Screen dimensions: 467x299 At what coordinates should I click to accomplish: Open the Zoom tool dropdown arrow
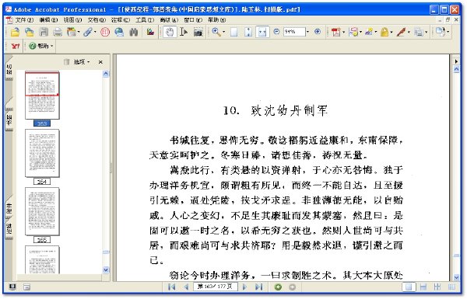[223, 32]
